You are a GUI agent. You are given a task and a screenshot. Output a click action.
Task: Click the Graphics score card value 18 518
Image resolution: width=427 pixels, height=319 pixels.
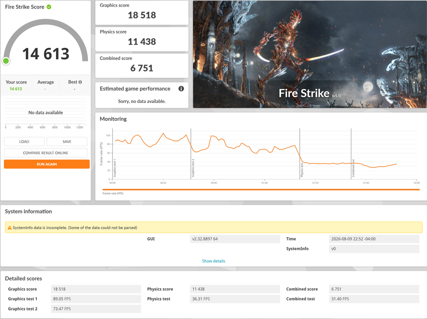tap(142, 15)
